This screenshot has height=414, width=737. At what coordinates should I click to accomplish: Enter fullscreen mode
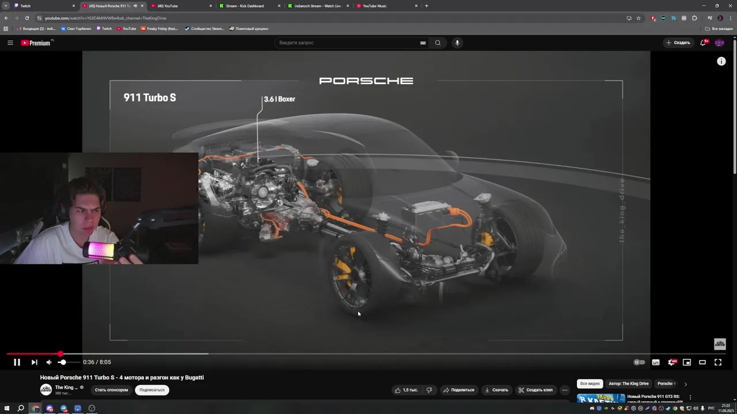[718, 362]
